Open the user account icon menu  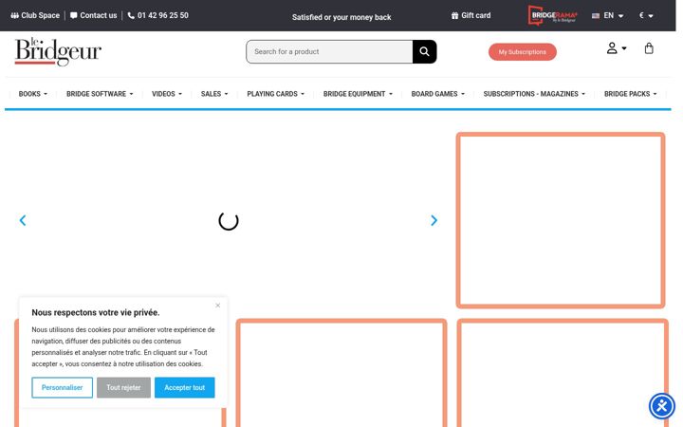617,48
